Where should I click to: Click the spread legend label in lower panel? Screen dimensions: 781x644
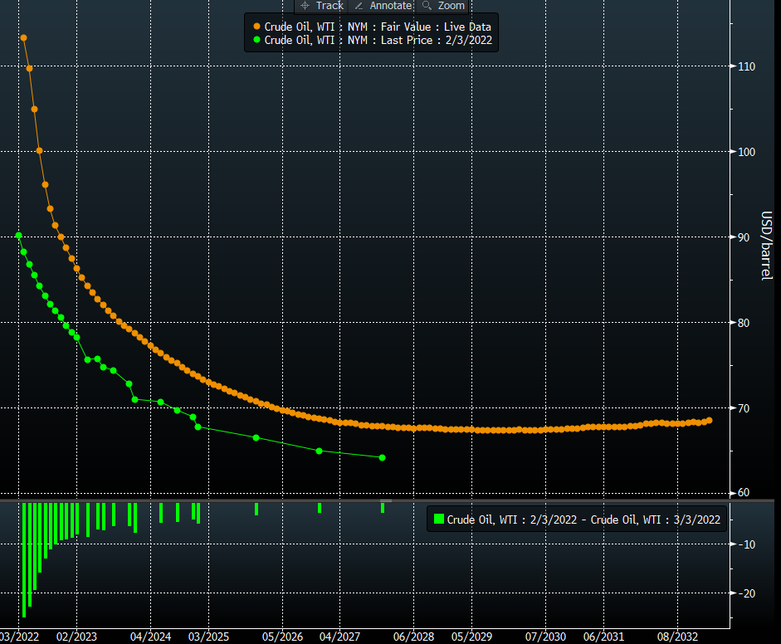[583, 520]
